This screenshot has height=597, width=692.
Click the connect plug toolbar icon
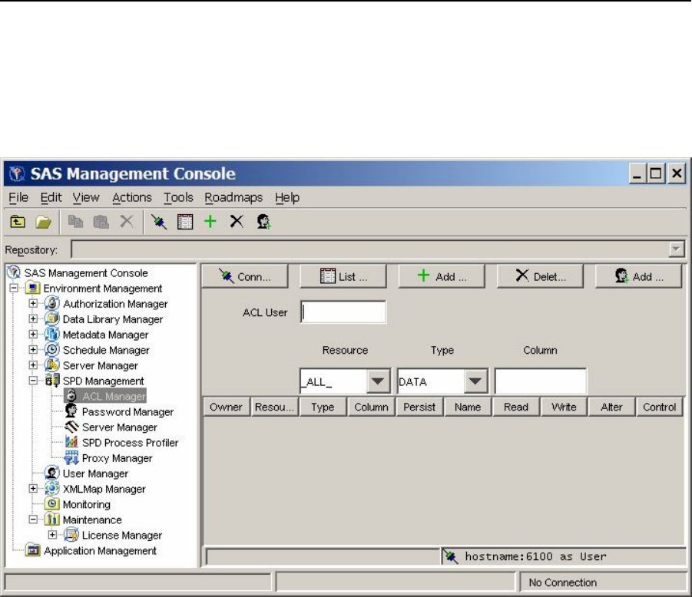point(159,221)
